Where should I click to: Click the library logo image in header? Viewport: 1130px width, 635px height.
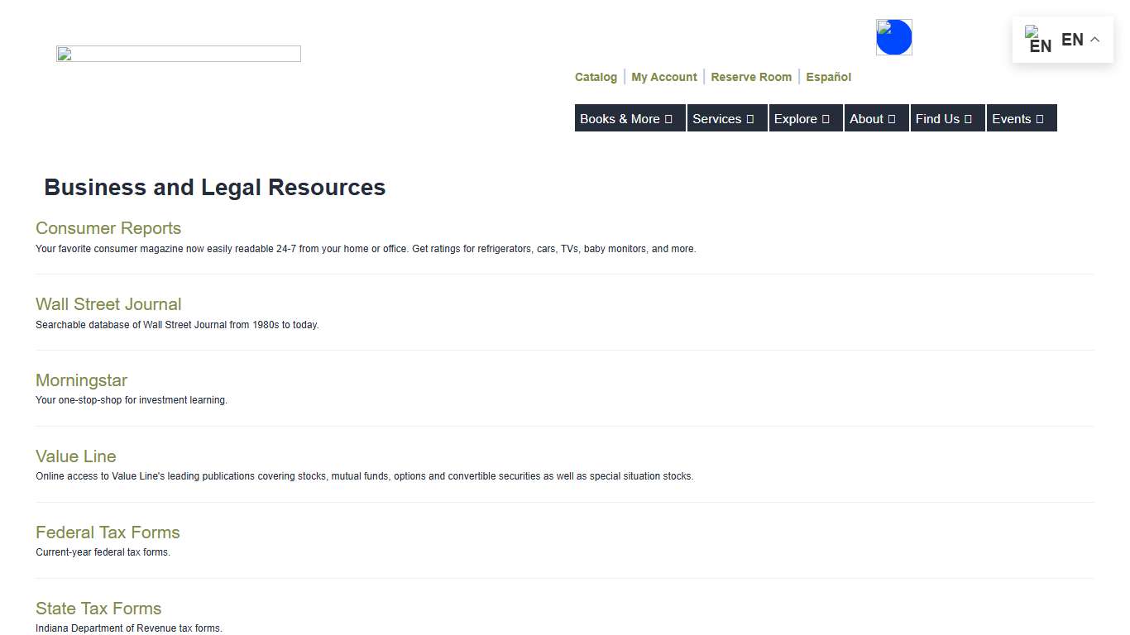178,54
